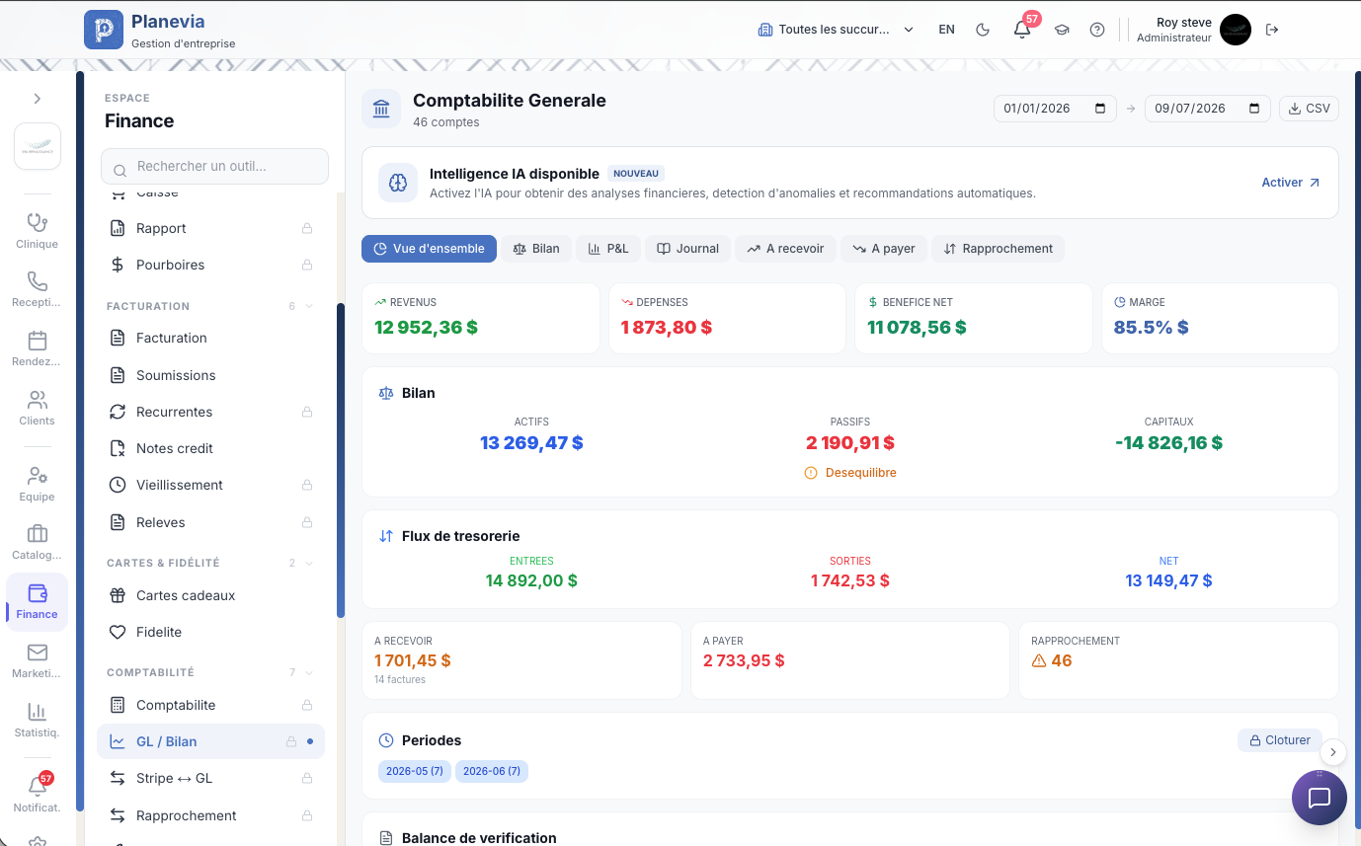This screenshot has width=1361, height=846.
Task: Click the right arrow beside Cloturer
Action: (x=1333, y=752)
